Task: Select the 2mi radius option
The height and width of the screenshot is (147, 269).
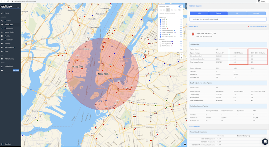Action: point(164,10)
